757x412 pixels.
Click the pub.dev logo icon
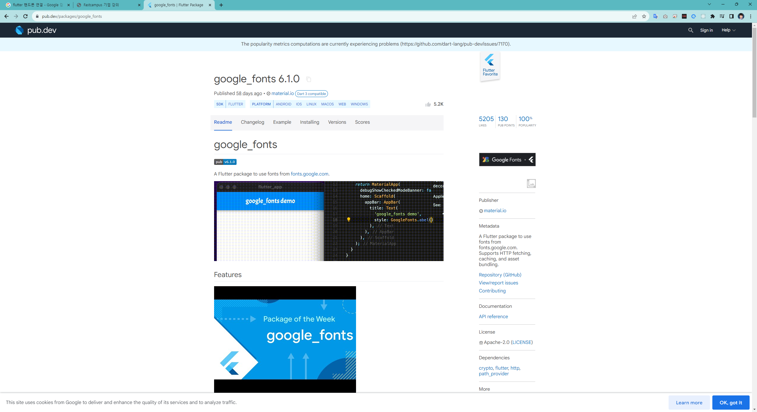20,30
